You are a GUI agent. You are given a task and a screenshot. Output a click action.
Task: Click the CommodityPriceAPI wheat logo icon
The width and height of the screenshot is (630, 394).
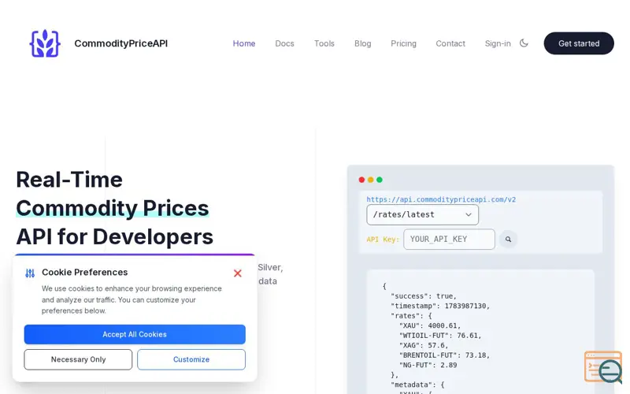tap(45, 43)
